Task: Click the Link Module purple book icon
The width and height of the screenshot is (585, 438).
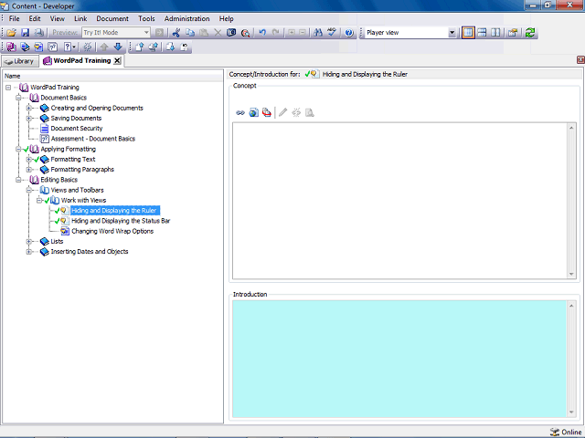Action: 11,47
